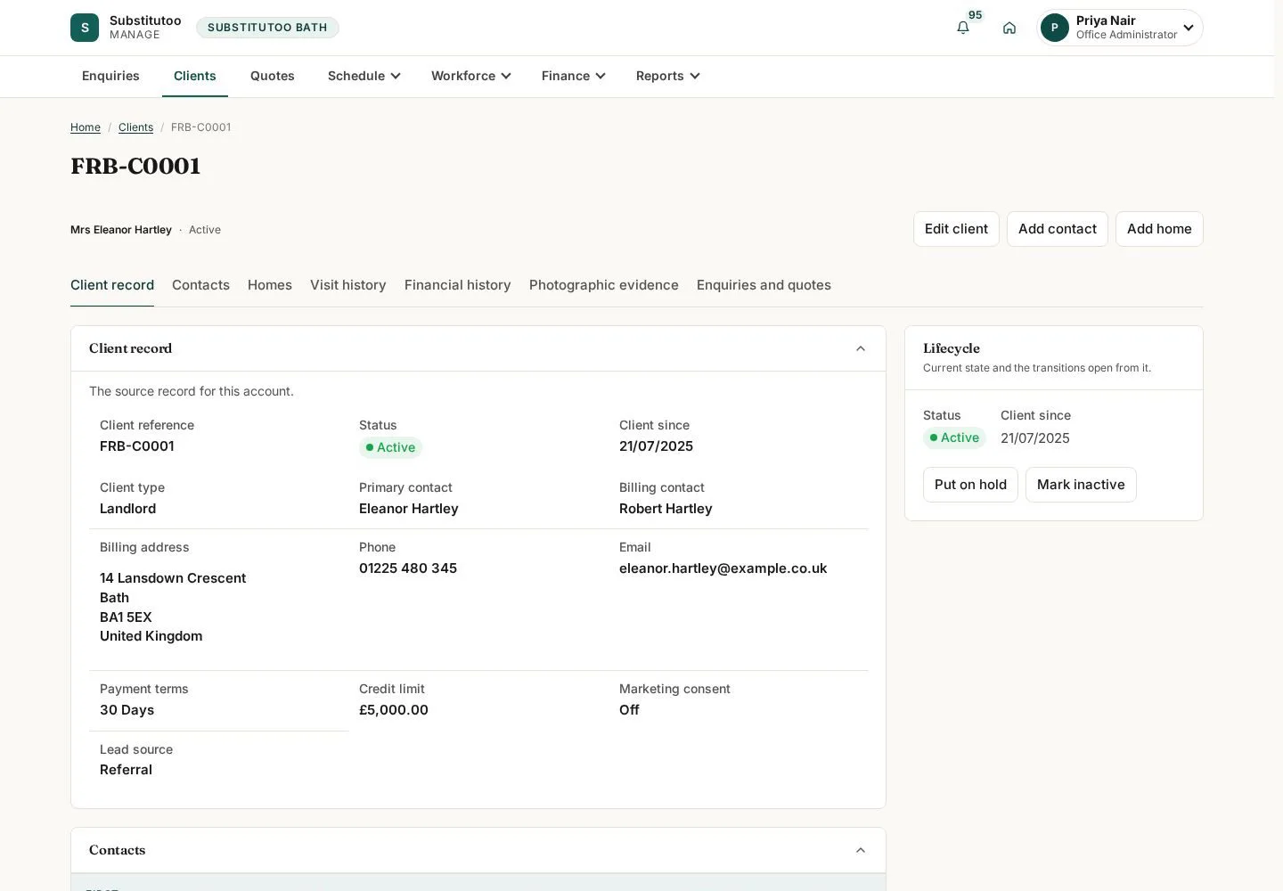
Task: Click the credit limit value £5,000.00
Action: 394,710
